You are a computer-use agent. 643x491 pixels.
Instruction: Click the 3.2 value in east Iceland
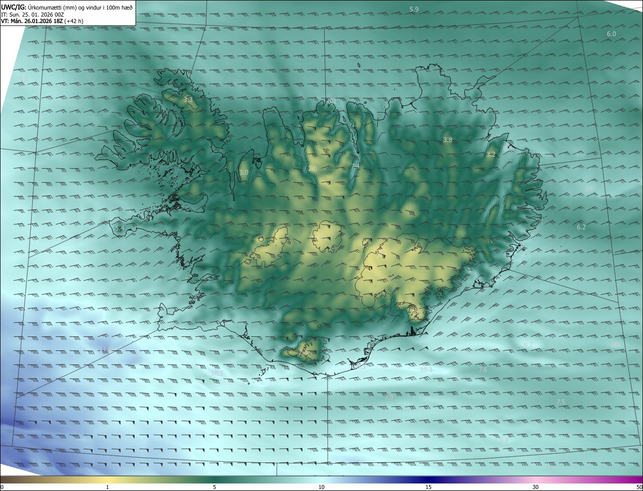(491, 155)
